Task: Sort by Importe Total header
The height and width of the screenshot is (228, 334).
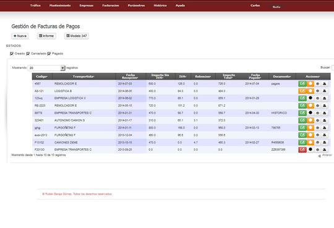Action: pyautogui.click(x=229, y=77)
